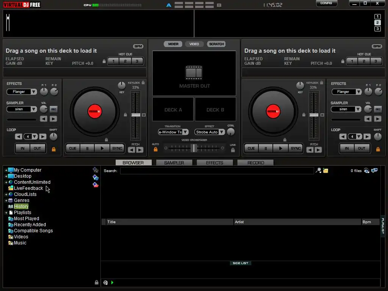The height and width of the screenshot is (291, 388).
Task: Open left deck loop length dropdown
Action: (x=34, y=136)
